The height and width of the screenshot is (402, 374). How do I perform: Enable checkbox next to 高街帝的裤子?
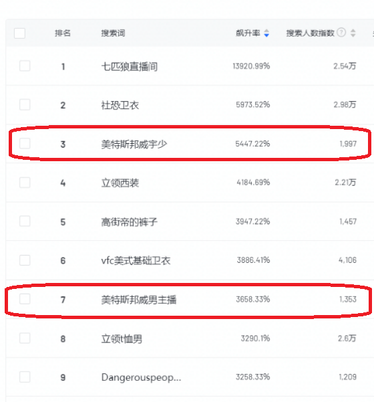click(x=25, y=221)
